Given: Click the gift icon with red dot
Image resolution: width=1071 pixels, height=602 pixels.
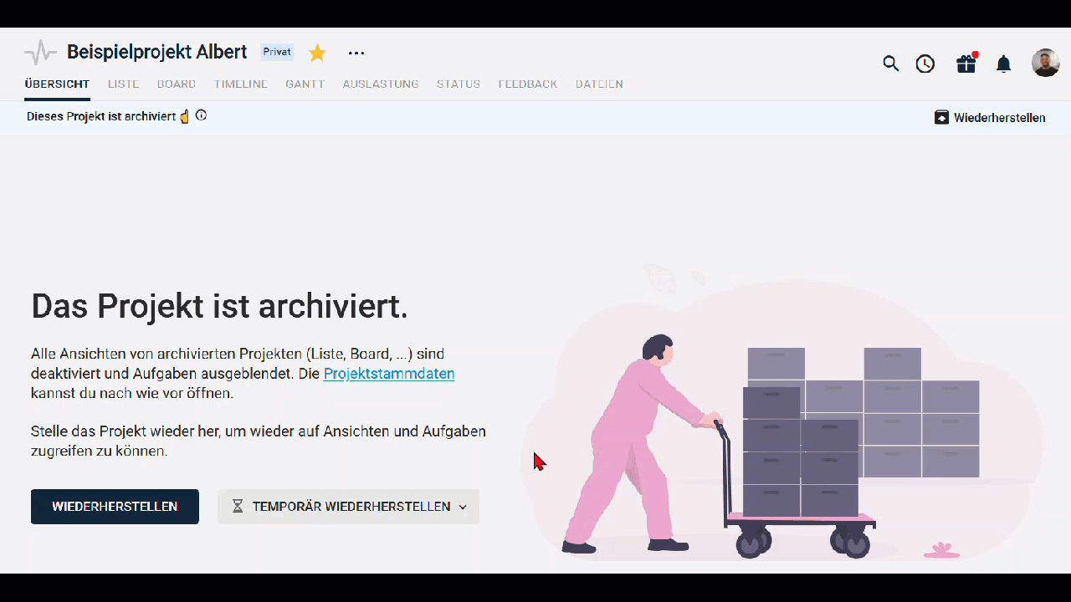Looking at the screenshot, I should (966, 64).
